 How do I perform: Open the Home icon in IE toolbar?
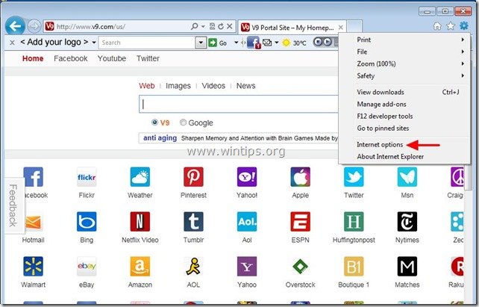tap(437, 26)
